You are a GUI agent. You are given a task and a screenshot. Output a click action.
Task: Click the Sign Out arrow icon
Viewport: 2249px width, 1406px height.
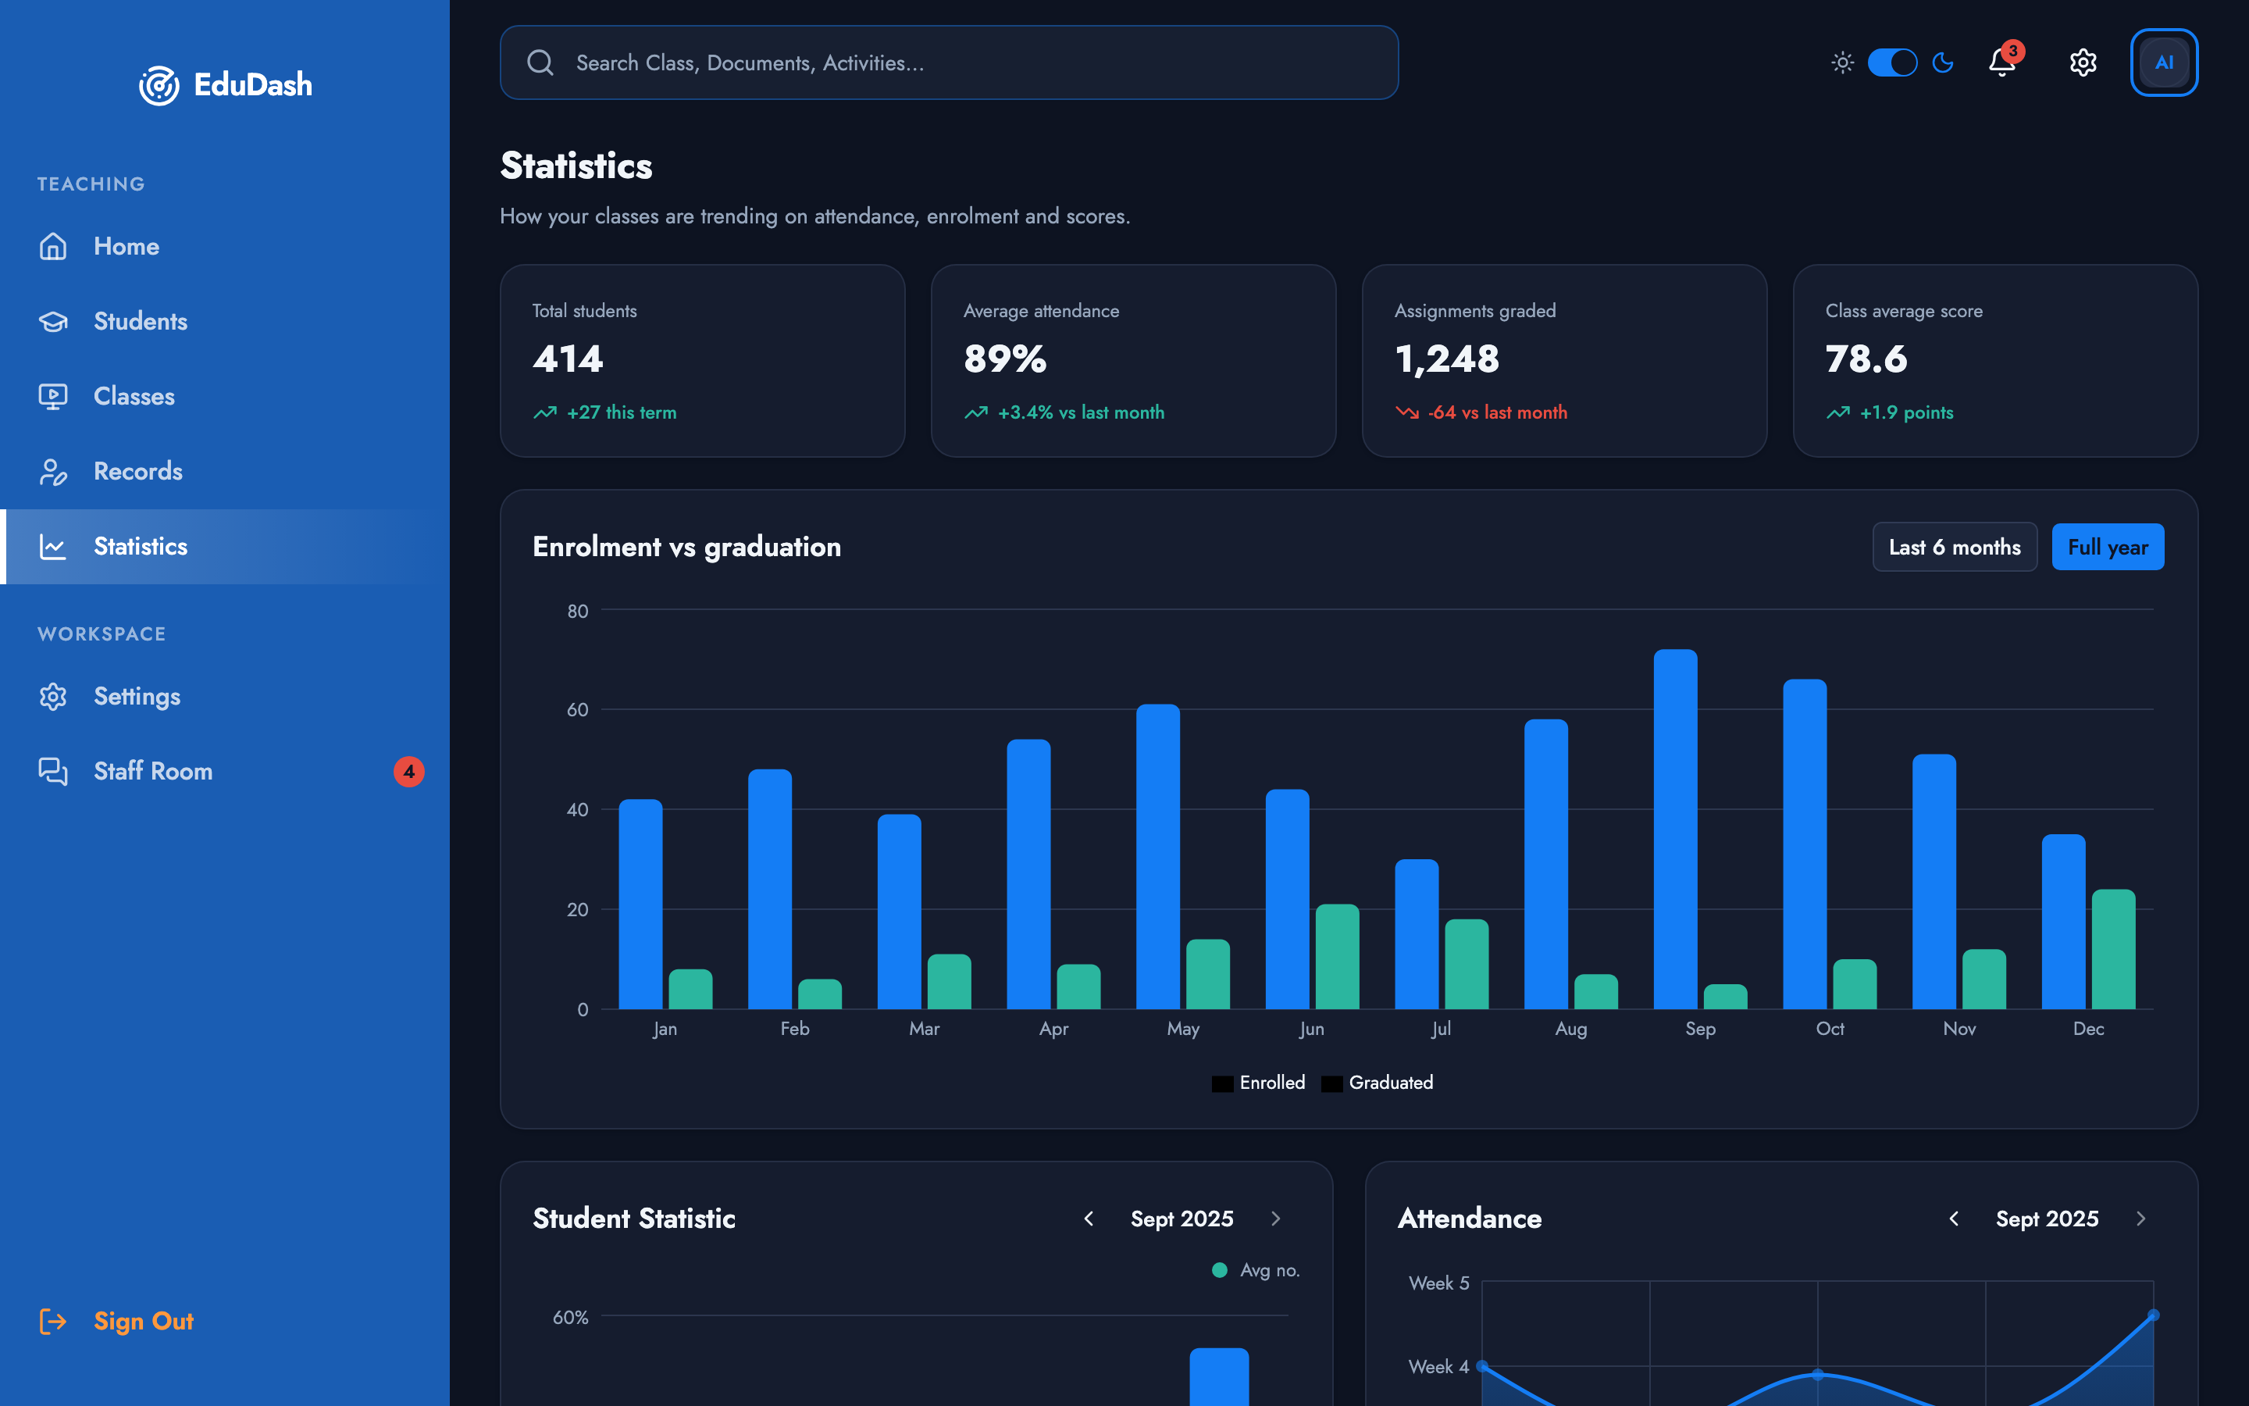click(x=53, y=1322)
